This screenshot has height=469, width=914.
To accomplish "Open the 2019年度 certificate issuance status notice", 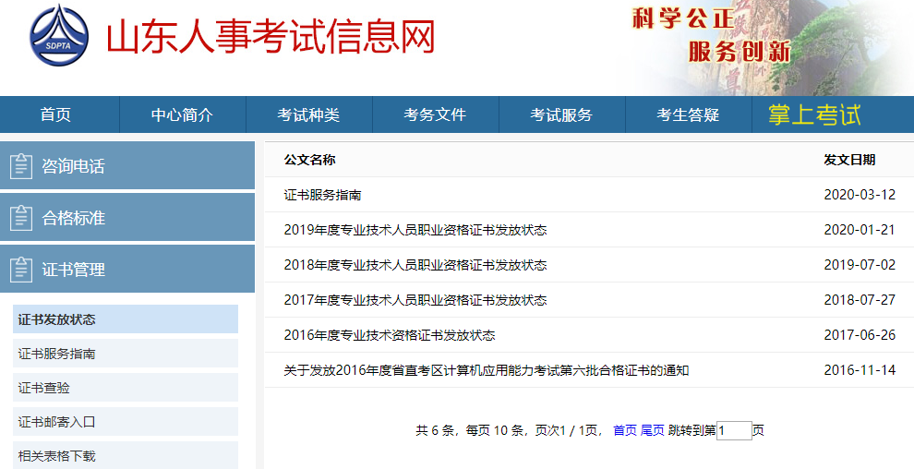I will click(x=415, y=230).
